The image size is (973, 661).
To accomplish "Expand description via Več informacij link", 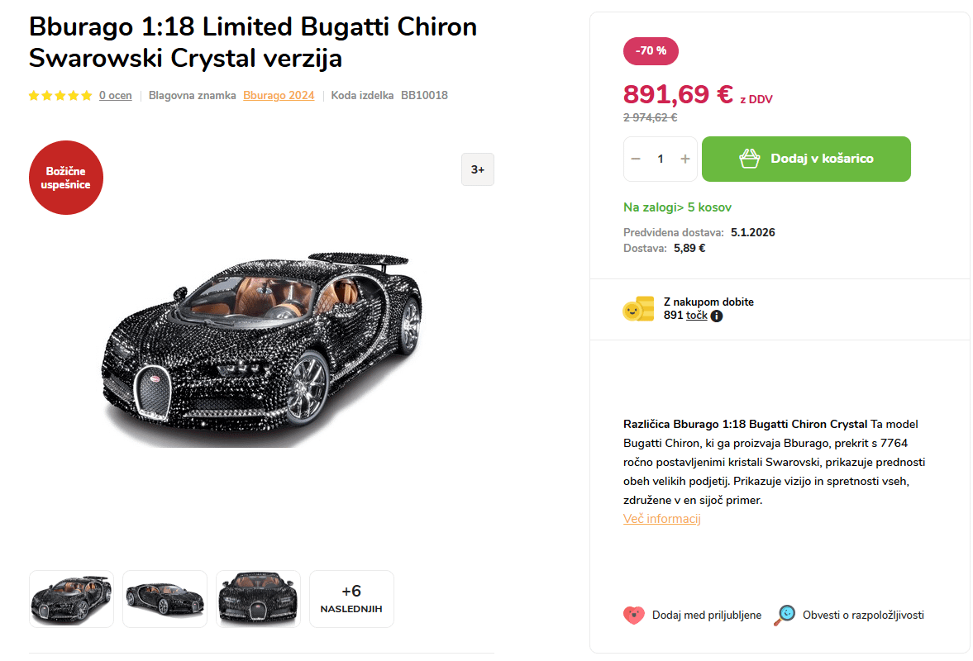I will pyautogui.click(x=662, y=519).
